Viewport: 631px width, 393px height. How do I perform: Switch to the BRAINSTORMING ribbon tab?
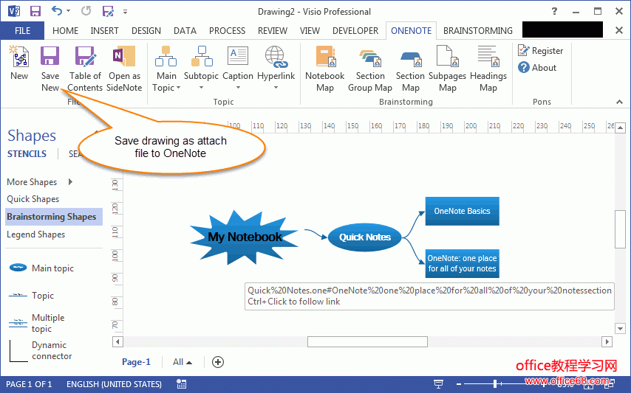[x=477, y=31]
